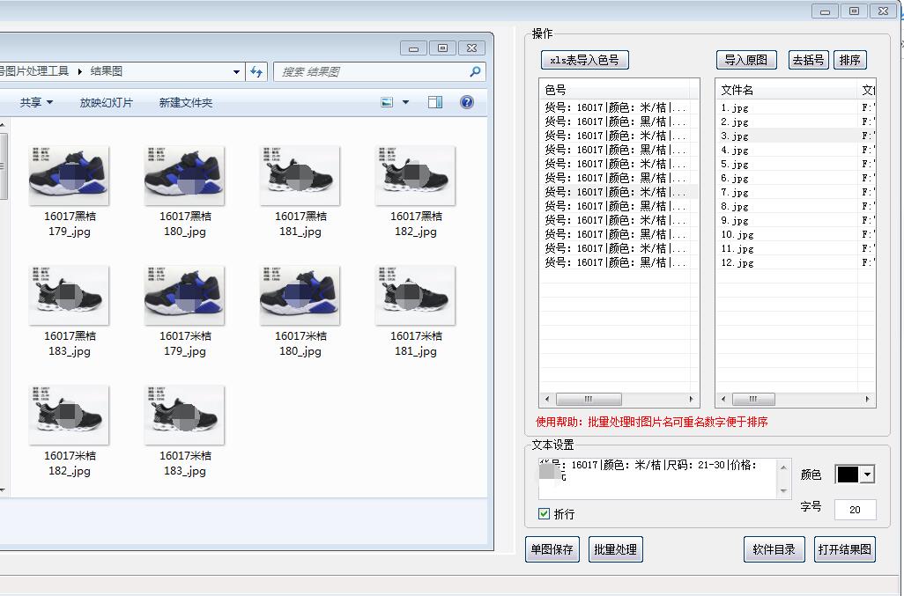Click 放映幻灯片 slideshow in explorer

tap(106, 102)
